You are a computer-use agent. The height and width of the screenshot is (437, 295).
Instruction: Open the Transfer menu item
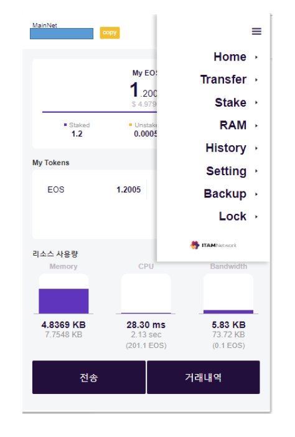[x=223, y=79]
